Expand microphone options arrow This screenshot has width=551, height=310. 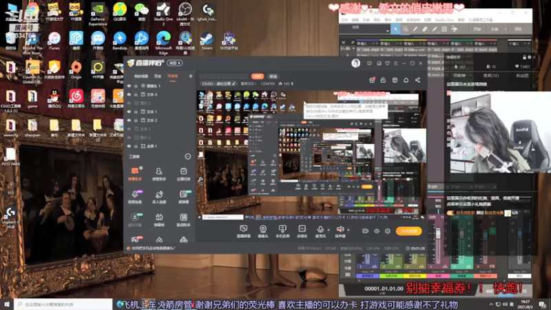[329, 230]
